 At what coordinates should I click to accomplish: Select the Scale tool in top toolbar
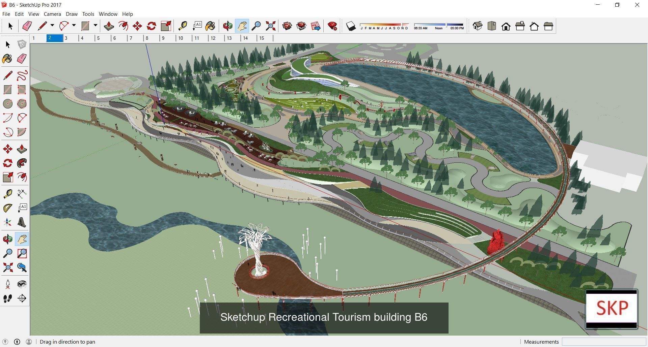coord(166,26)
